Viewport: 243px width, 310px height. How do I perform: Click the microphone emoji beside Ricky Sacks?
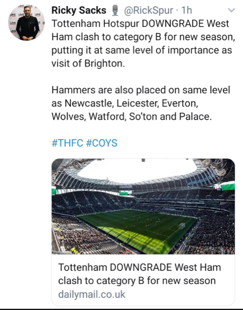pyautogui.click(x=115, y=10)
